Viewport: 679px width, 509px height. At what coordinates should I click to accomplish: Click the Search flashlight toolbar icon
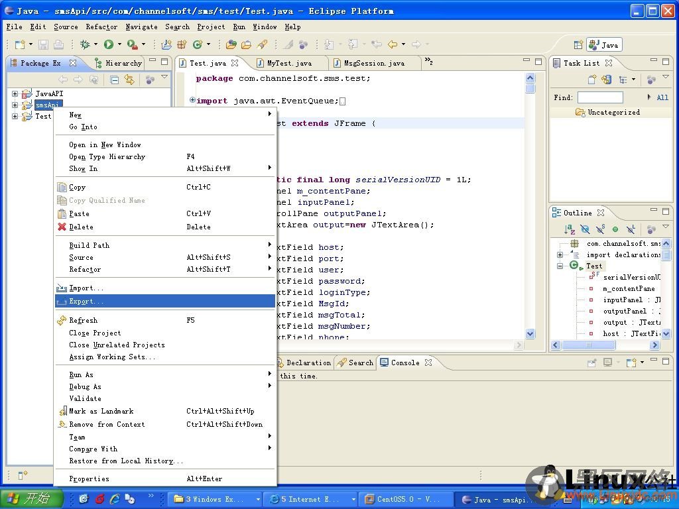tap(261, 44)
